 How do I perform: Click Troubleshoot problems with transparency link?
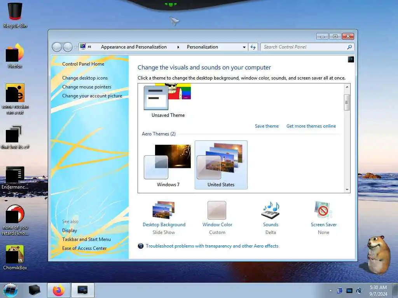coord(212,246)
